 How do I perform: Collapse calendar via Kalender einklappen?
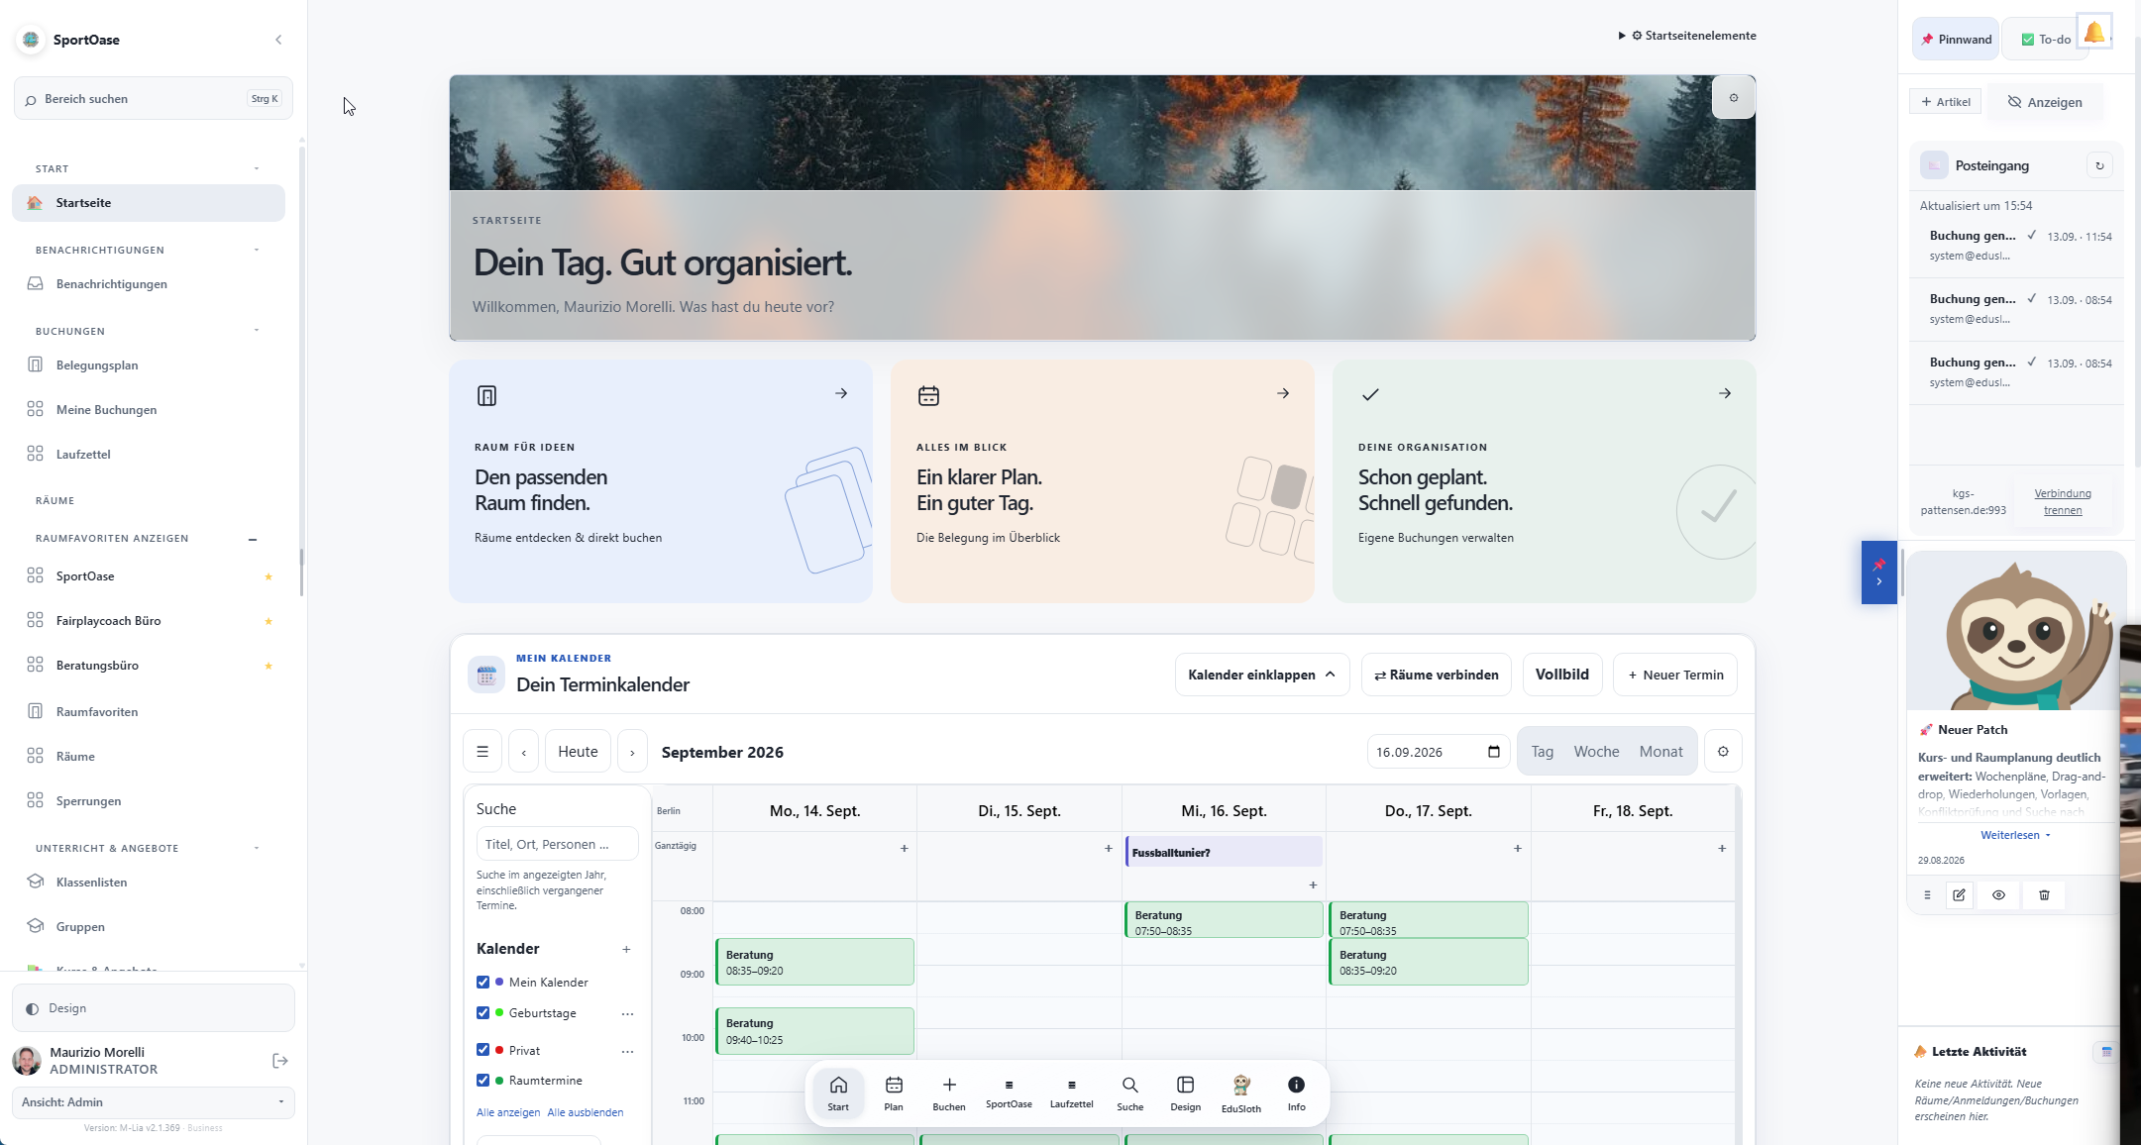(x=1261, y=675)
